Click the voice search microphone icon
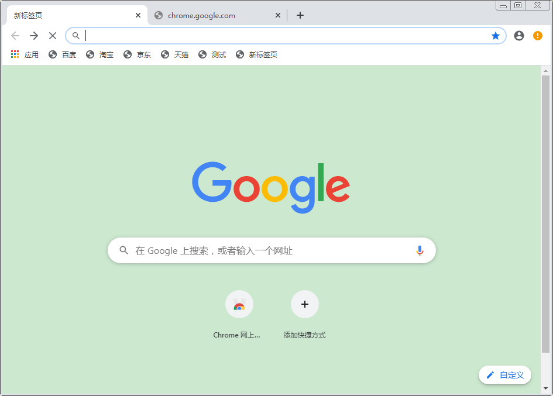Viewport: 553px width, 396px height. click(x=420, y=250)
